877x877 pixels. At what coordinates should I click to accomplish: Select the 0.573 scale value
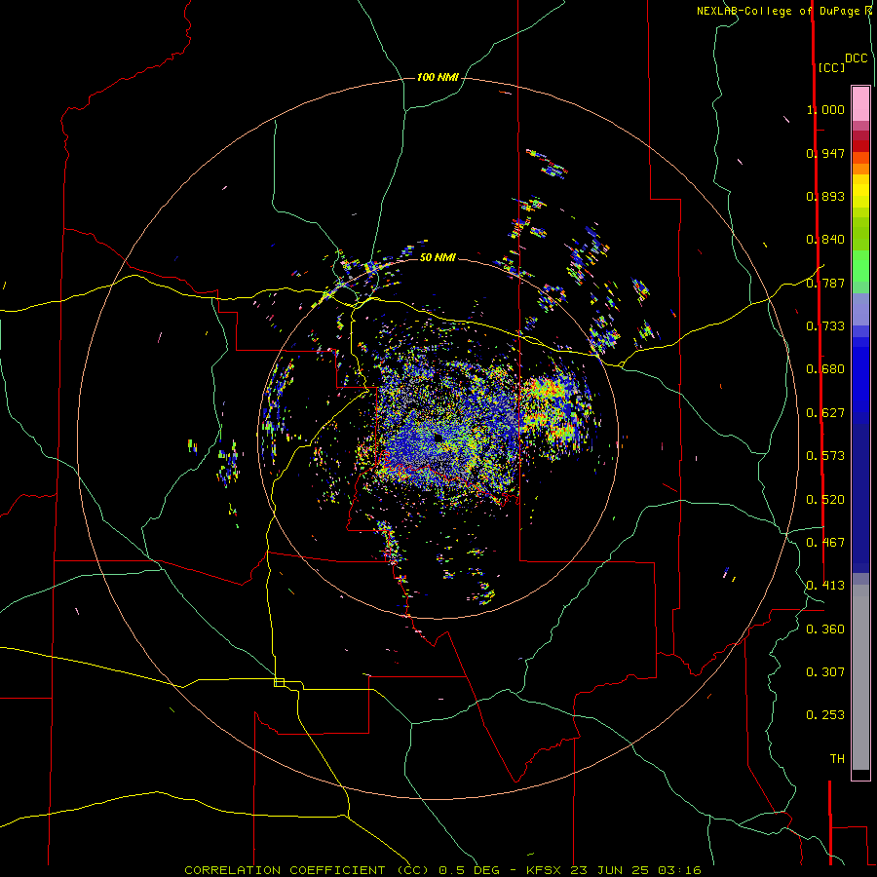click(x=825, y=456)
